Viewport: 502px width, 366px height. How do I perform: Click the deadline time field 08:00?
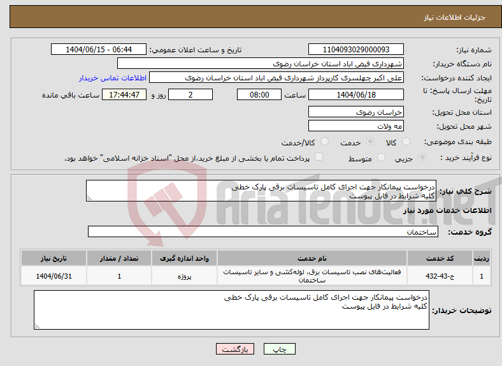click(x=259, y=94)
